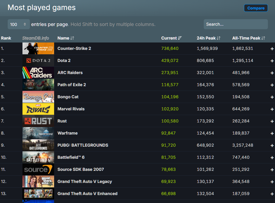275x203 pixels.
Task: Open the Counter-Strike 2 game logo thumbnail
Action: [38, 48]
